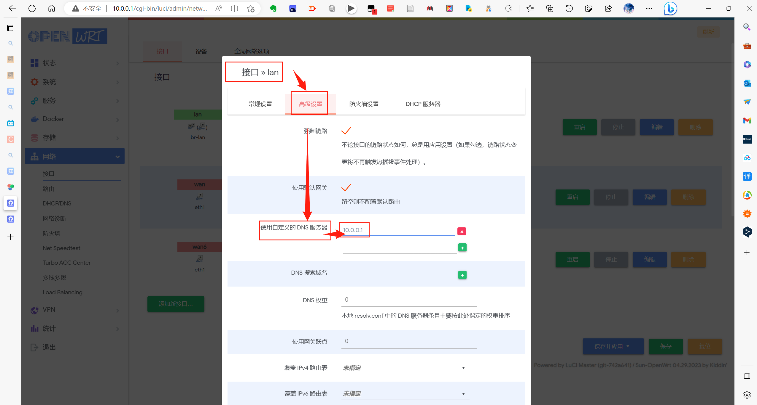The image size is (757, 405).
Task: Click the gateway metric input field
Action: tap(408, 341)
